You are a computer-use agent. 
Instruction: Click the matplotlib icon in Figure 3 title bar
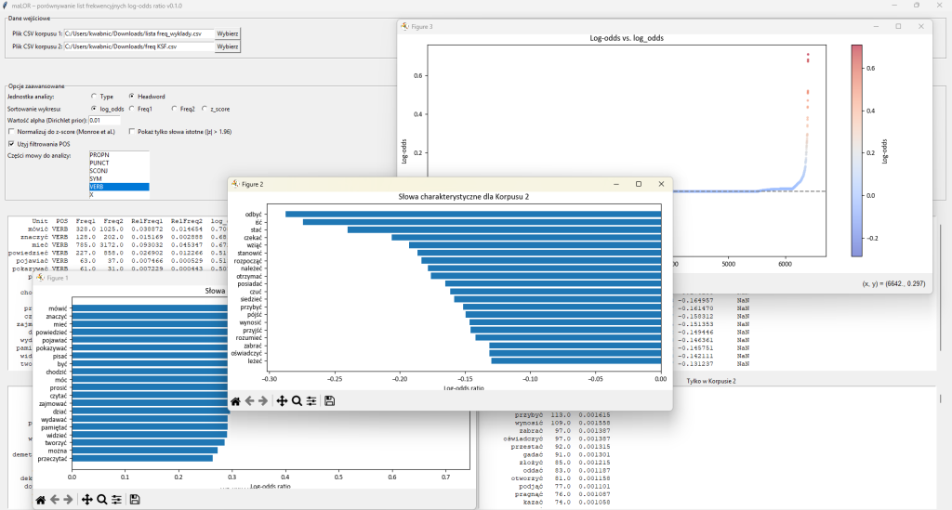(x=405, y=26)
